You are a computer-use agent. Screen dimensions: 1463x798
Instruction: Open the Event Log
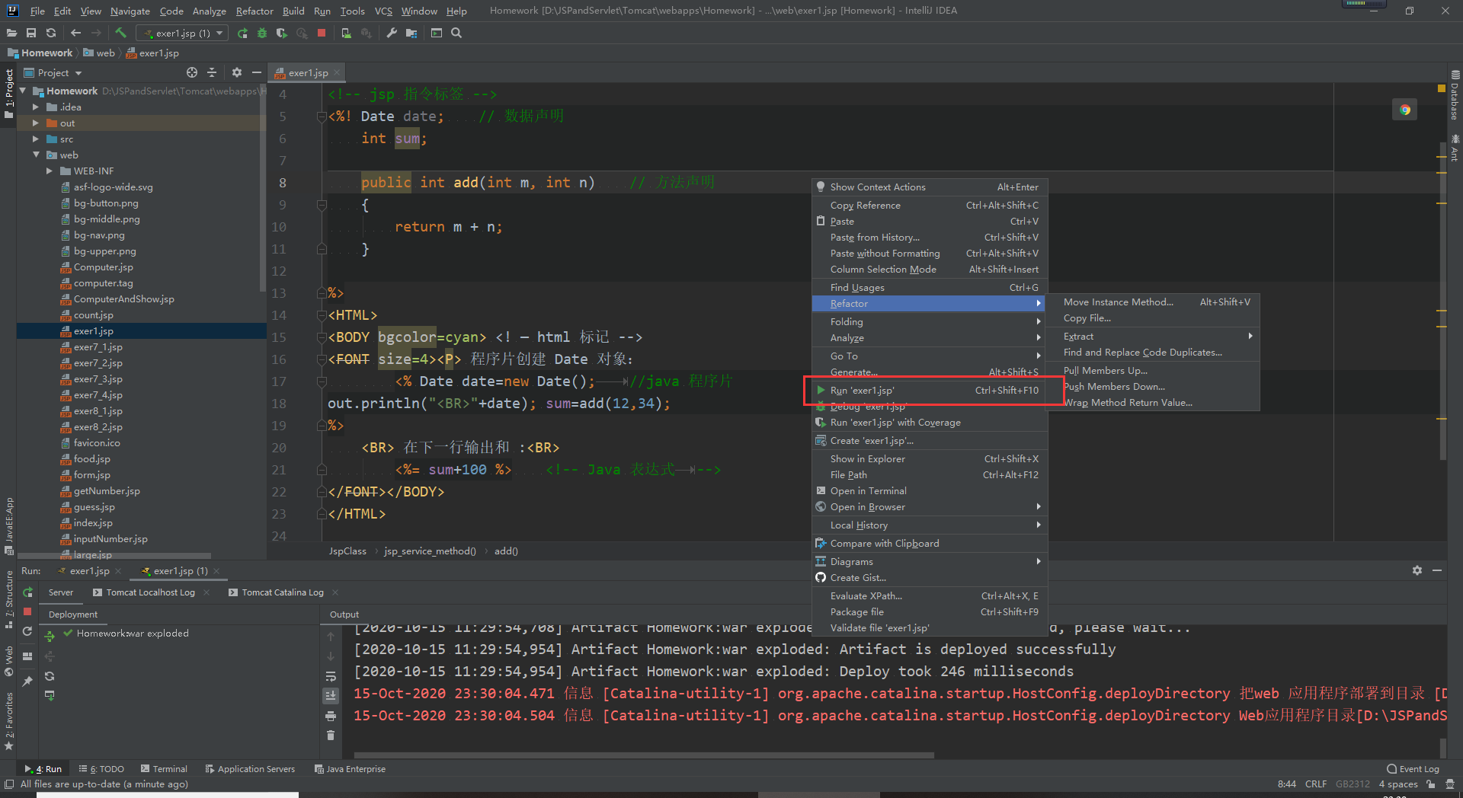point(1413,769)
